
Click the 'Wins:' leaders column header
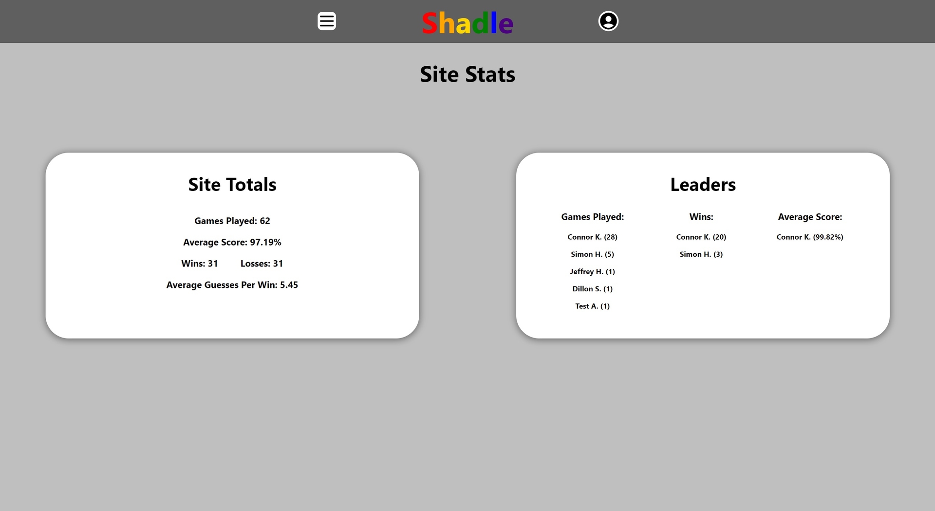(x=701, y=217)
